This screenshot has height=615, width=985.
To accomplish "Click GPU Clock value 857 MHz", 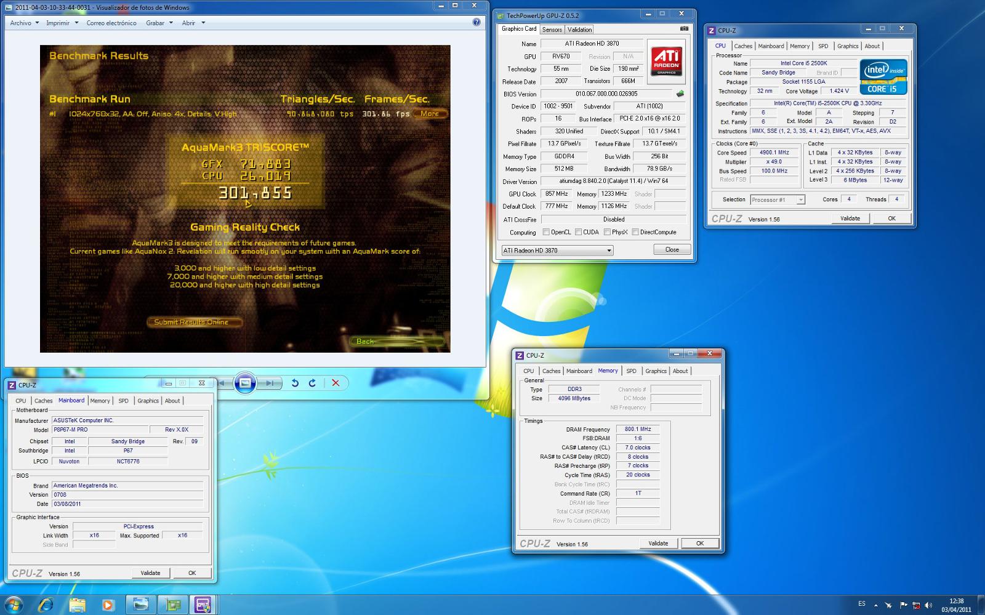I will tap(555, 194).
